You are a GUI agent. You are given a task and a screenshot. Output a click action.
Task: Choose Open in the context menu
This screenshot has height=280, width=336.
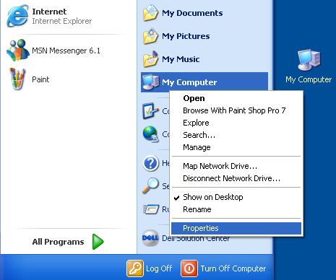(236, 98)
